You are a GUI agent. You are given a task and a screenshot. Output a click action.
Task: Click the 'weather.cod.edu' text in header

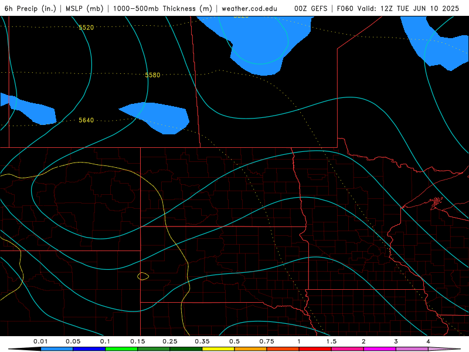(x=250, y=8)
